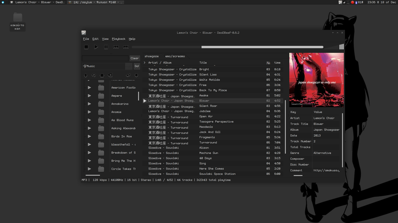Skip to the previous track
Viewport: 398px width, 223px height.
click(116, 47)
